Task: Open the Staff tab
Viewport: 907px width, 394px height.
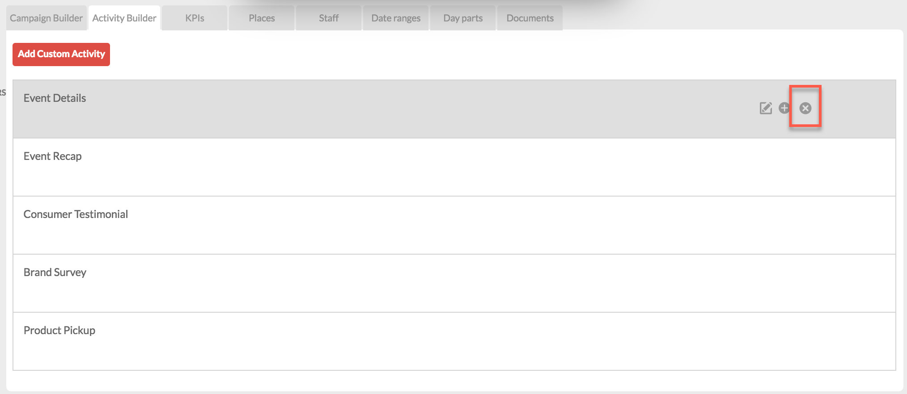Action: pos(329,18)
